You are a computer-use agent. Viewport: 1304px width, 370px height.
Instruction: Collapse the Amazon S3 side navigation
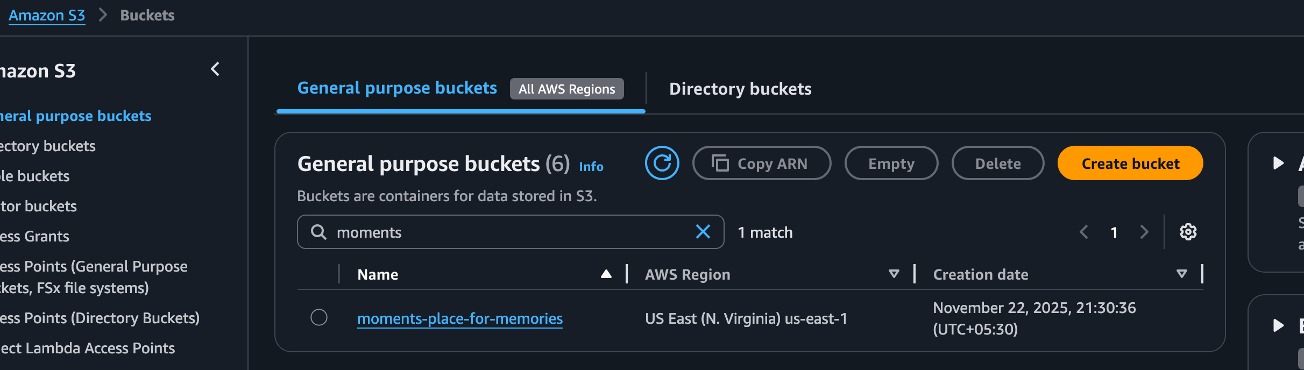215,69
